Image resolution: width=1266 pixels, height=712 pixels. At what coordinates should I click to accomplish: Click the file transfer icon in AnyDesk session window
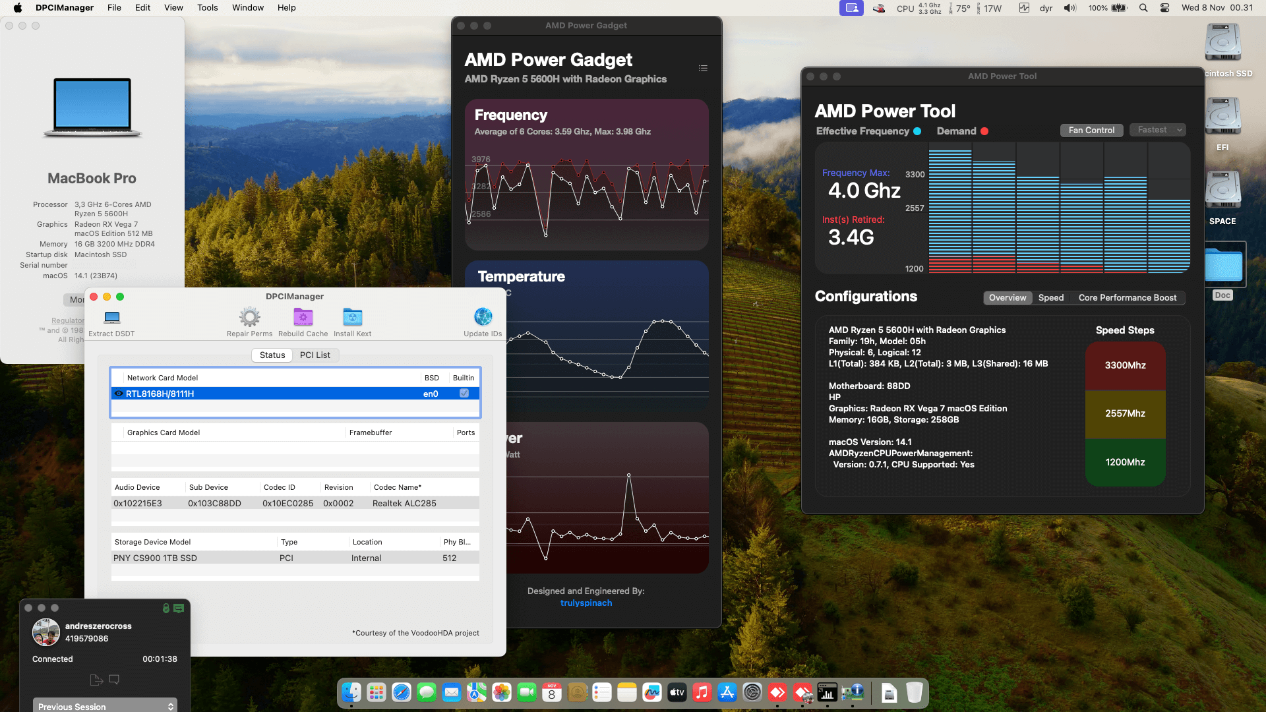(96, 680)
